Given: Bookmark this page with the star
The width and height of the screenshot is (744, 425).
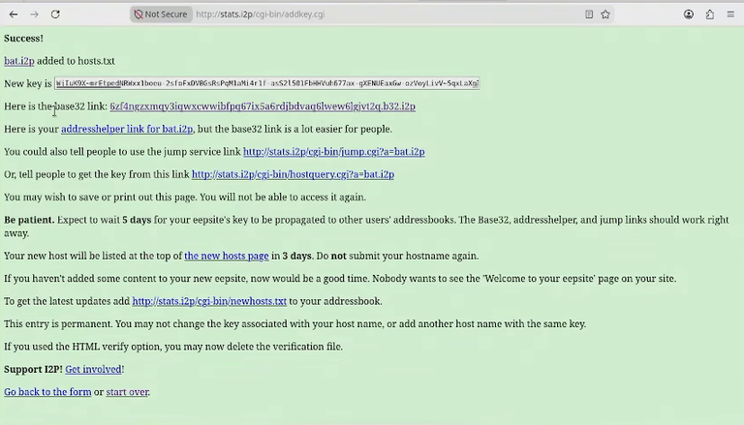Looking at the screenshot, I should pos(605,15).
